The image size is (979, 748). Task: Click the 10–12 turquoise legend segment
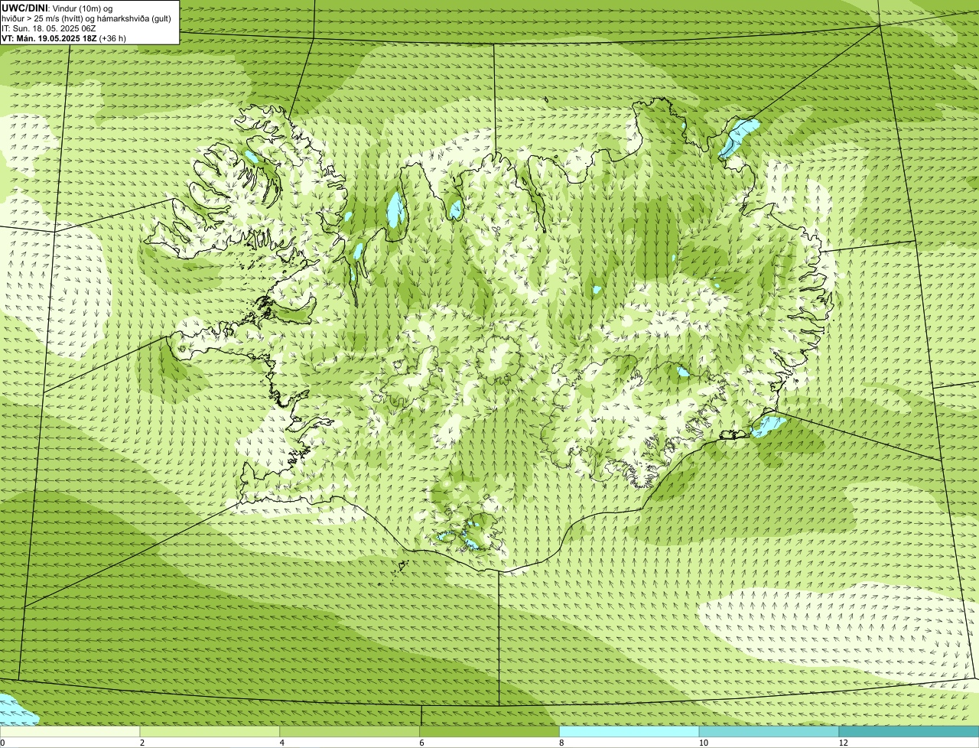pyautogui.click(x=769, y=732)
